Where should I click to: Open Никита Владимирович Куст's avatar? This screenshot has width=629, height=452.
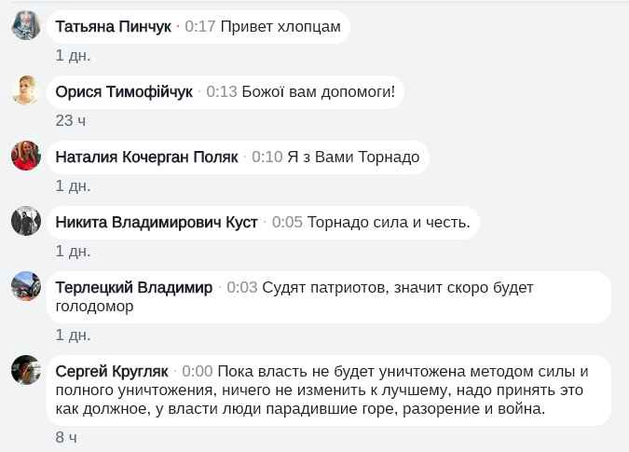[26, 221]
